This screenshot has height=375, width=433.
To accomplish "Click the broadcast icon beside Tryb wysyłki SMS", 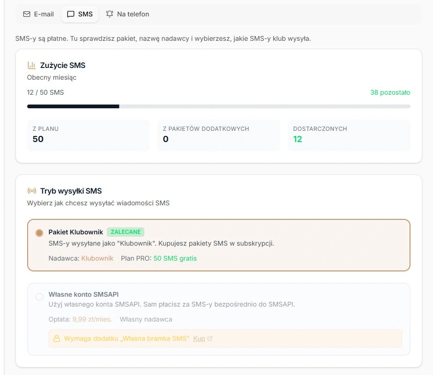I will 32,191.
